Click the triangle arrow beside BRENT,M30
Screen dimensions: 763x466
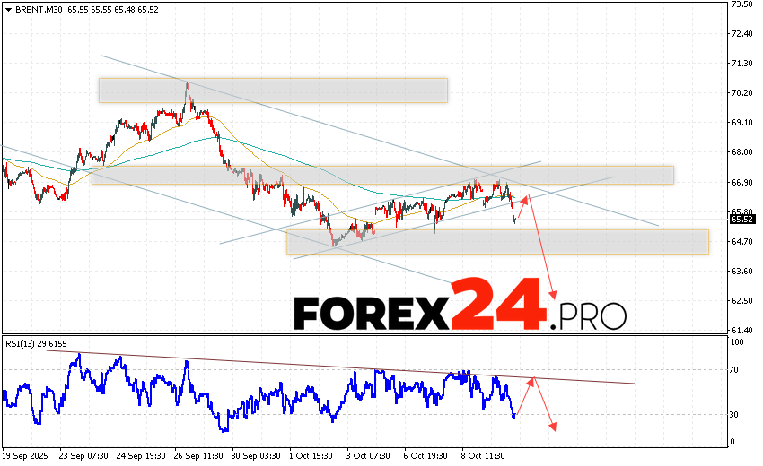6,7
